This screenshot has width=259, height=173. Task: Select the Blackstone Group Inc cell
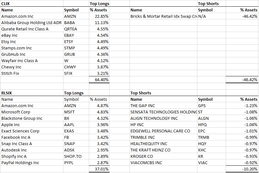pyautogui.click(x=22, y=118)
